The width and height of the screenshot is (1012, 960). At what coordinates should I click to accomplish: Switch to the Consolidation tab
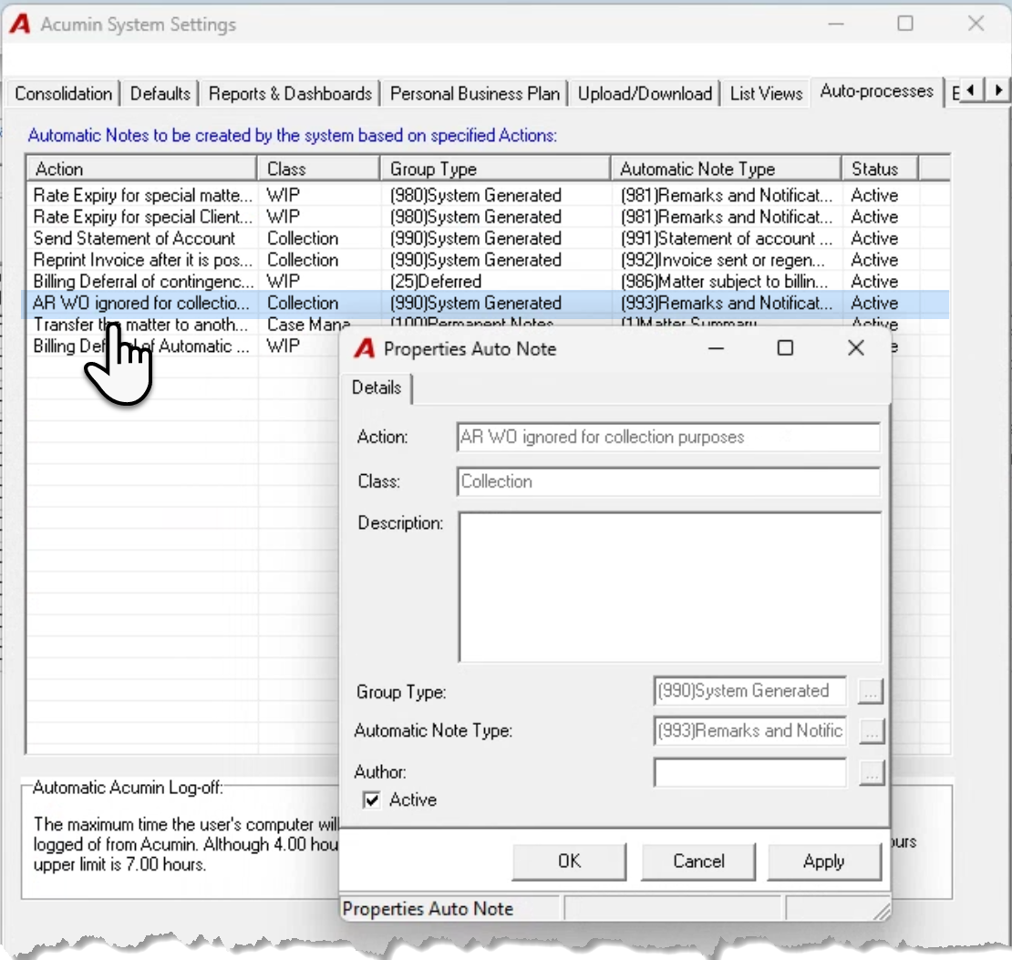click(x=63, y=94)
